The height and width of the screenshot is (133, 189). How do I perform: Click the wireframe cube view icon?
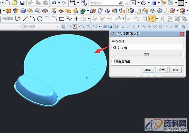click(160, 11)
